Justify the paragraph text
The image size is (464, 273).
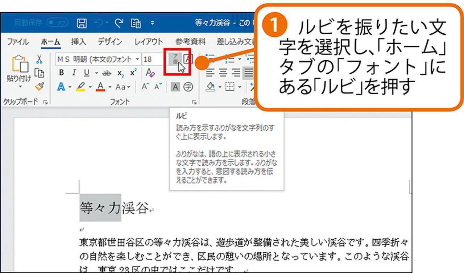pyautogui.click(x=249, y=73)
